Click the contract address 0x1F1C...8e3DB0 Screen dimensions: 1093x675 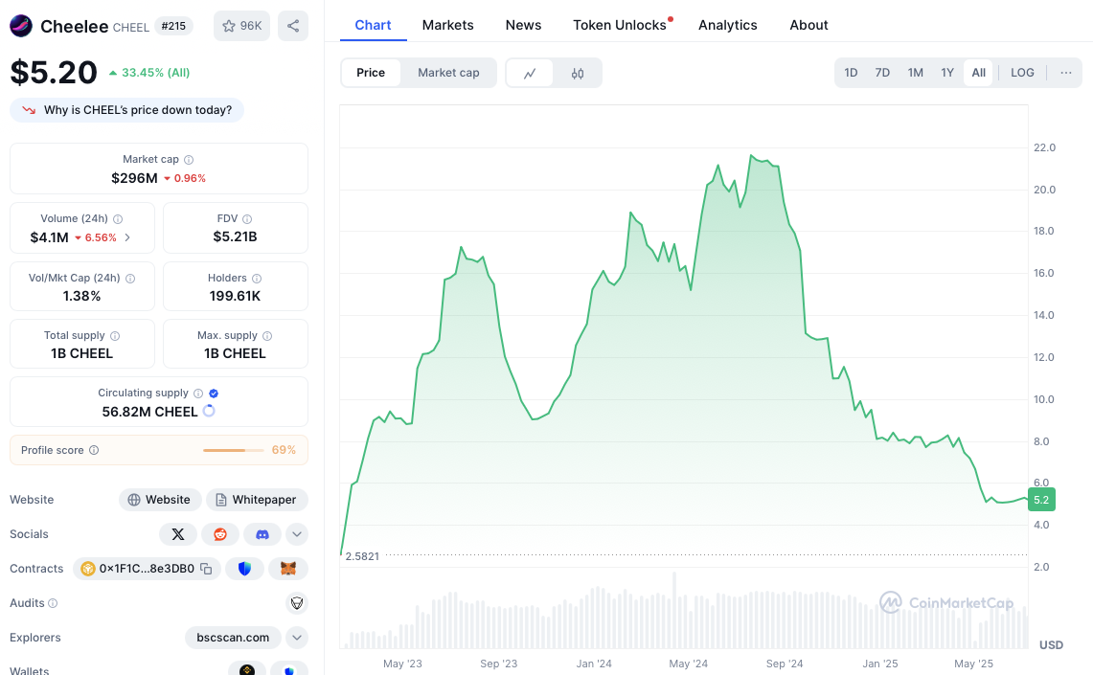(147, 569)
